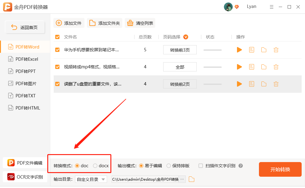305x188 pixels.
Task: Select the doc format radio button
Action: click(77, 166)
